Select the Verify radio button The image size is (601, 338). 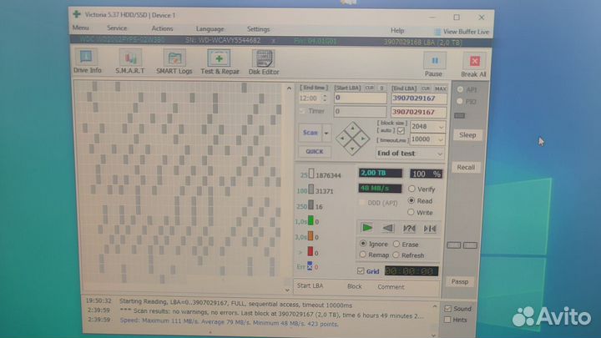pyautogui.click(x=412, y=189)
